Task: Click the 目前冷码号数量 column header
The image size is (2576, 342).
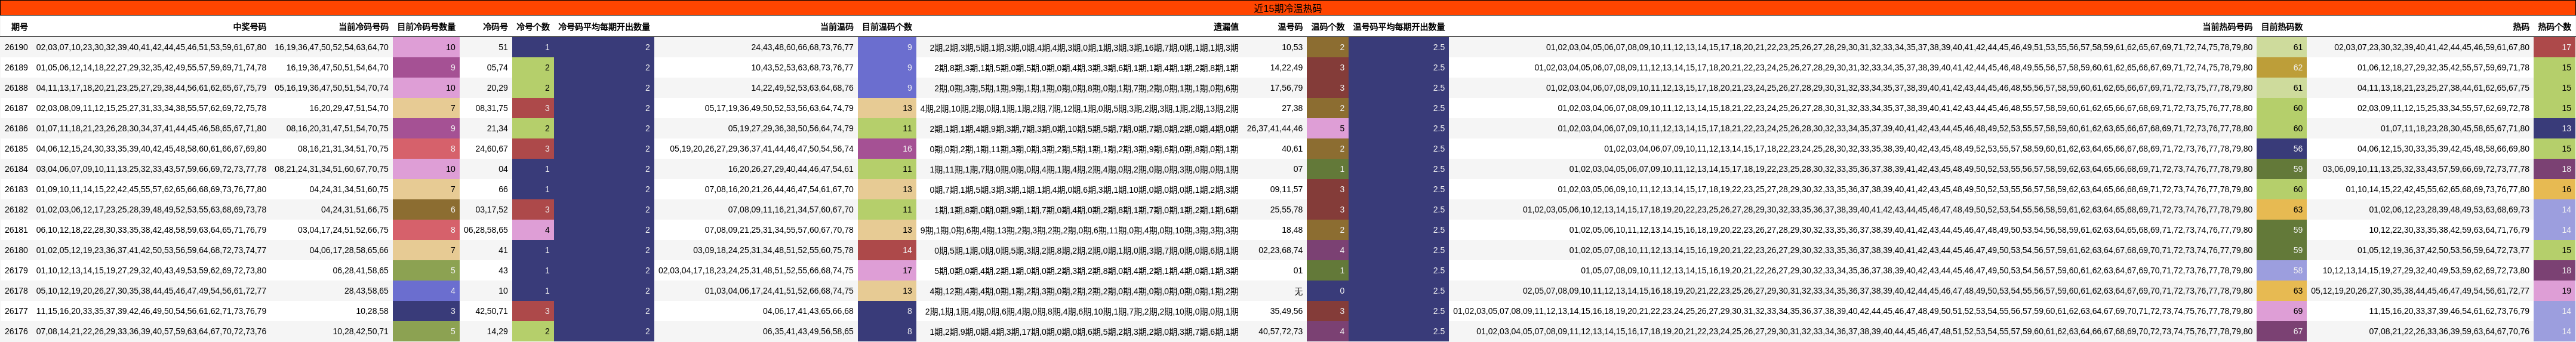Action: pos(426,27)
